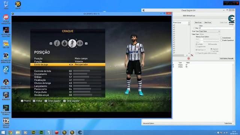Screen dimensions: 240x135
Task: Click the taskbar clock and date
Action: click(234, 132)
